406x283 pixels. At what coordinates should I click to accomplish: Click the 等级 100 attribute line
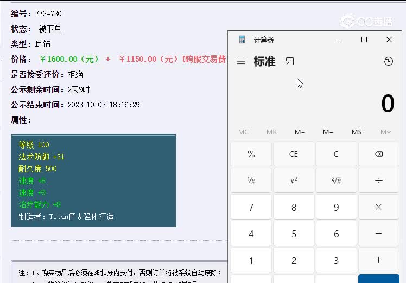pos(34,145)
